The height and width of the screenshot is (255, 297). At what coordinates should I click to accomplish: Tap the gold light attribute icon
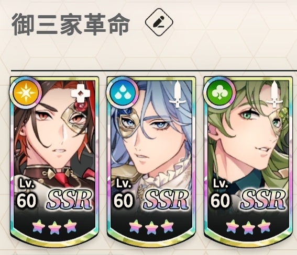coord(26,93)
